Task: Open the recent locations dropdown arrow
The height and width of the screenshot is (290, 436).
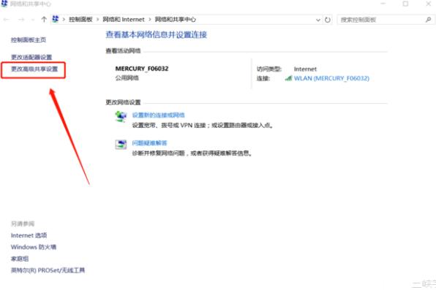Action: (33, 20)
